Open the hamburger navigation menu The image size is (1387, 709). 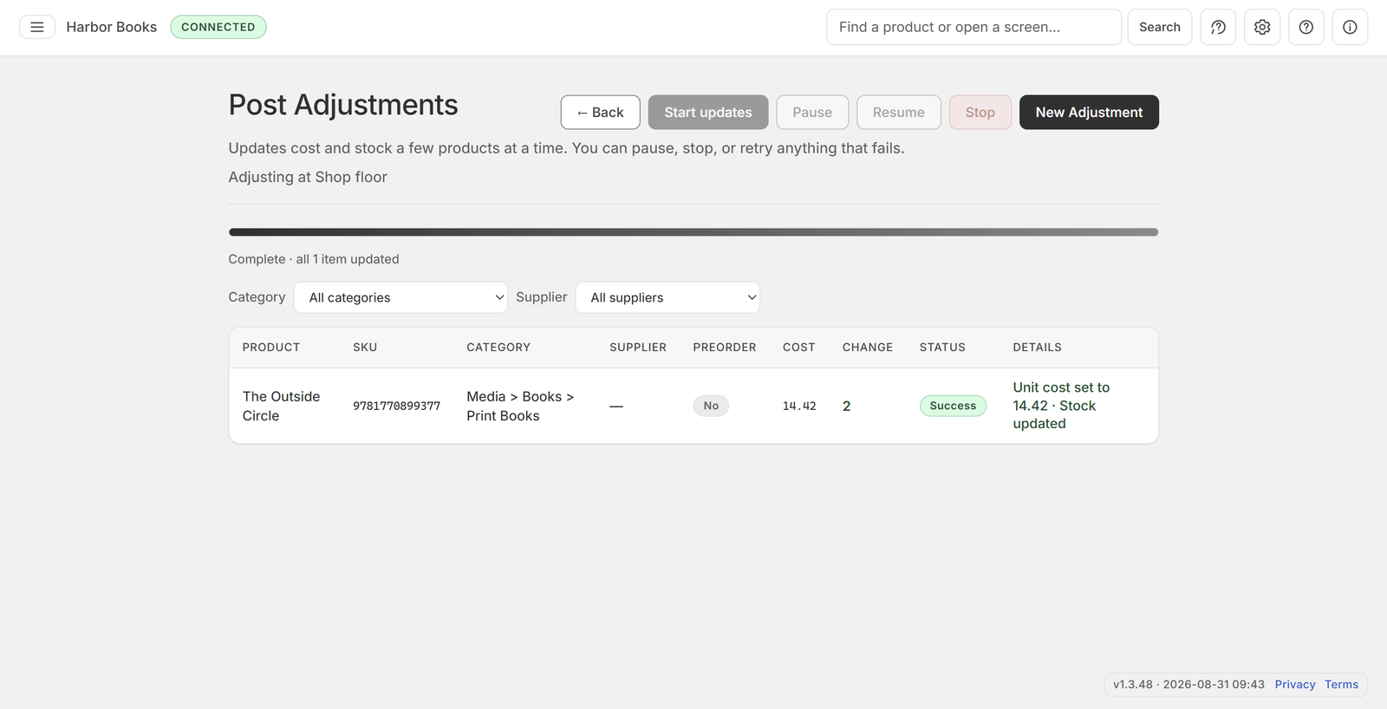[x=37, y=27]
